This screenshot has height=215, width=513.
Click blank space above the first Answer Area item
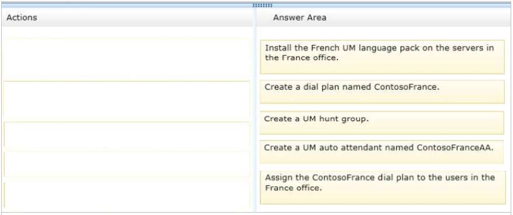[x=383, y=33]
